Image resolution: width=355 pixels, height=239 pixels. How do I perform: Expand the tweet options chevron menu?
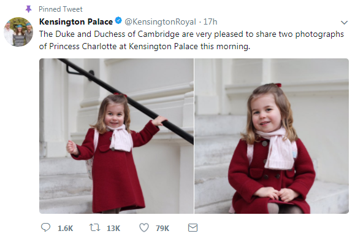click(344, 23)
